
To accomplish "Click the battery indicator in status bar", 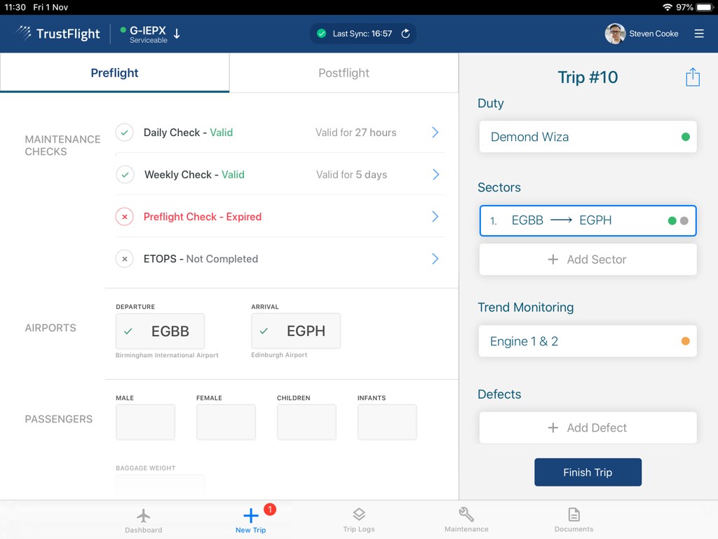I will [x=704, y=7].
